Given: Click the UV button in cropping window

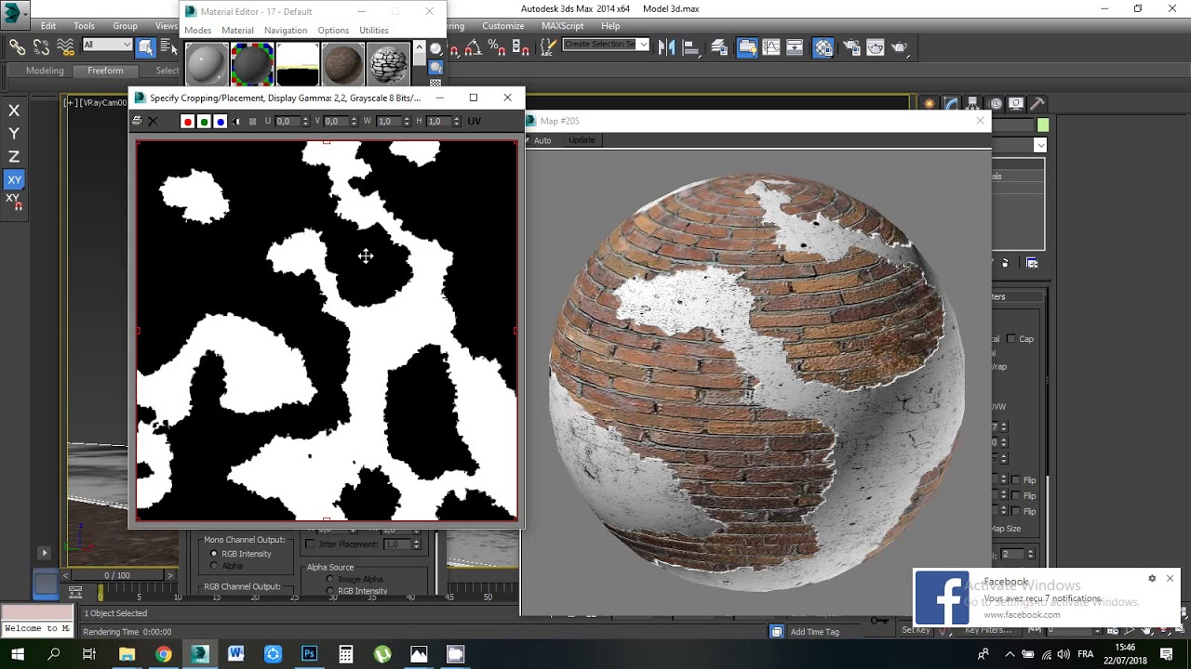Looking at the screenshot, I should coord(475,121).
